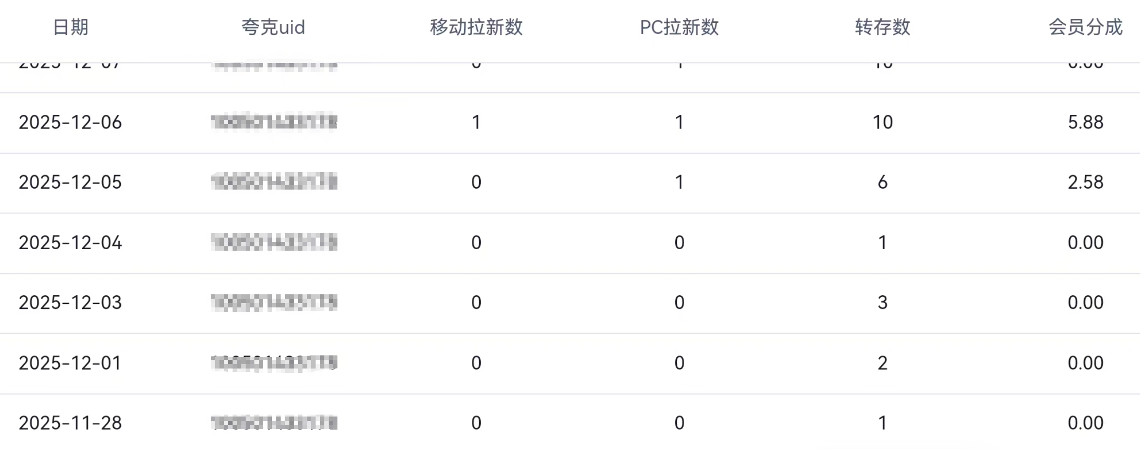Click 转存数 value 3 in the 2025-12-03 row

tap(883, 303)
